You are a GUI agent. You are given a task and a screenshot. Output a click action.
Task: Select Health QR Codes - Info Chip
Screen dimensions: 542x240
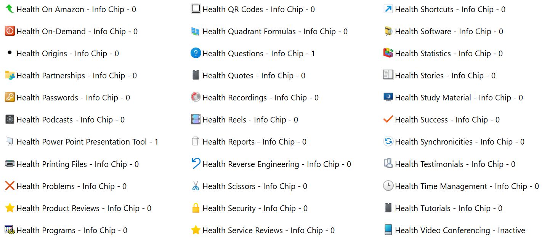(x=258, y=10)
